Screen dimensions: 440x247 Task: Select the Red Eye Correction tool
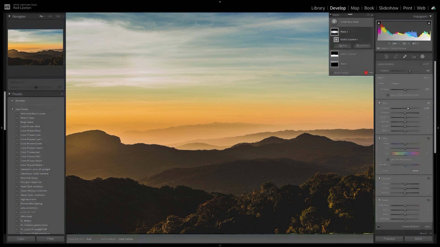[x=414, y=56]
